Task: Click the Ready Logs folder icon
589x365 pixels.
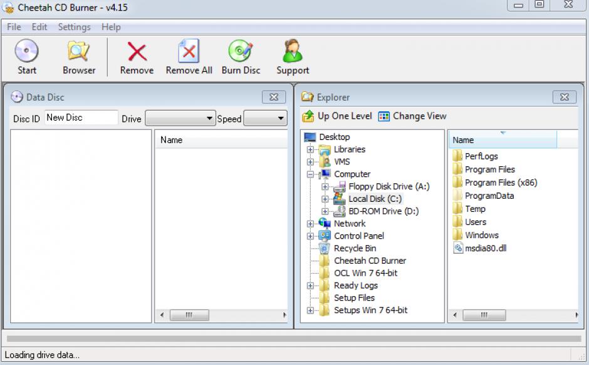Action: pyautogui.click(x=325, y=285)
